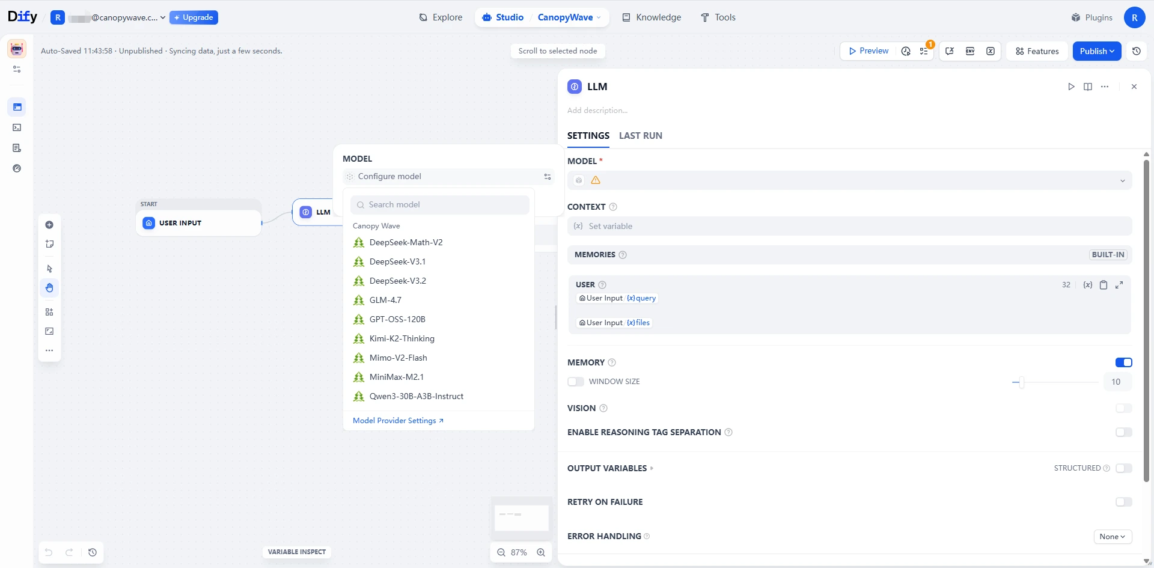Image resolution: width=1154 pixels, height=568 pixels.
Task: Zoom out the canvas
Action: tap(501, 552)
